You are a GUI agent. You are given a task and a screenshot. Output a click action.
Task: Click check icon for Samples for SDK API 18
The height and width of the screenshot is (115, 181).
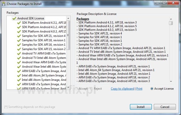coord(19,40)
